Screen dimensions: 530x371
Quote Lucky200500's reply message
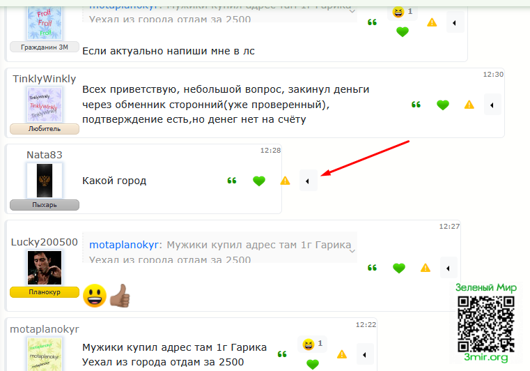[372, 268]
